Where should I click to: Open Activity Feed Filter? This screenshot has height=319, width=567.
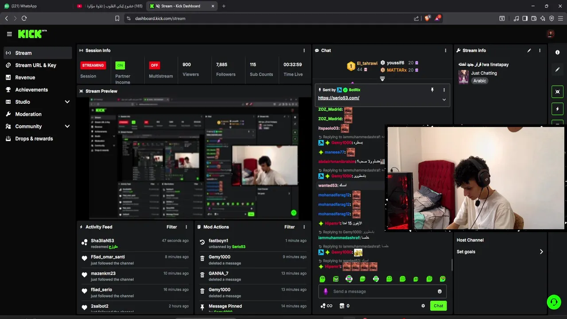pyautogui.click(x=172, y=227)
